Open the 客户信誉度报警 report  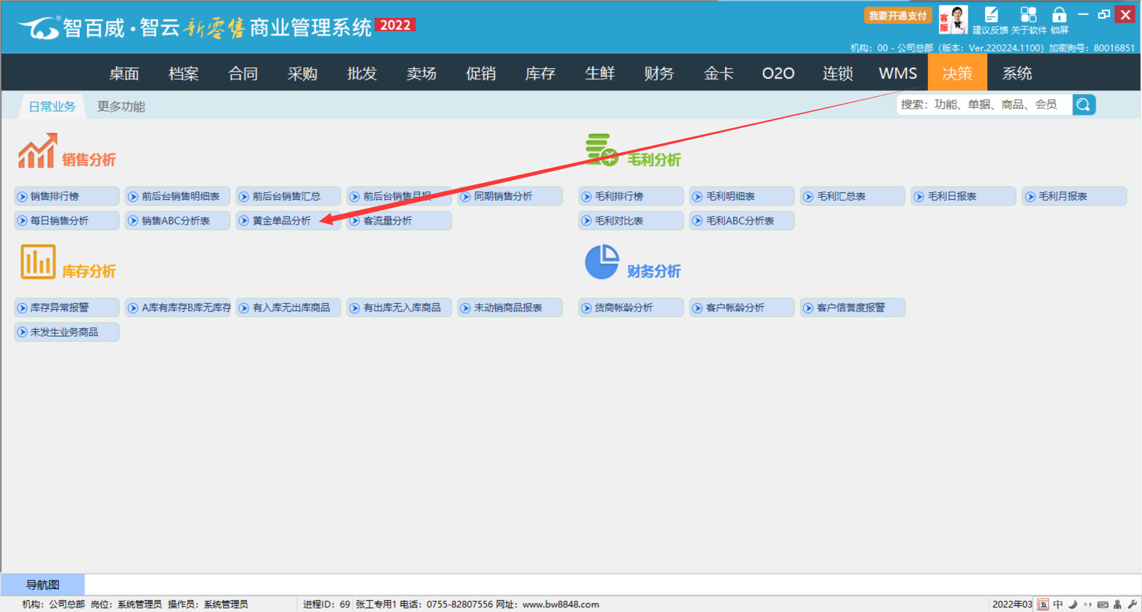(x=851, y=308)
